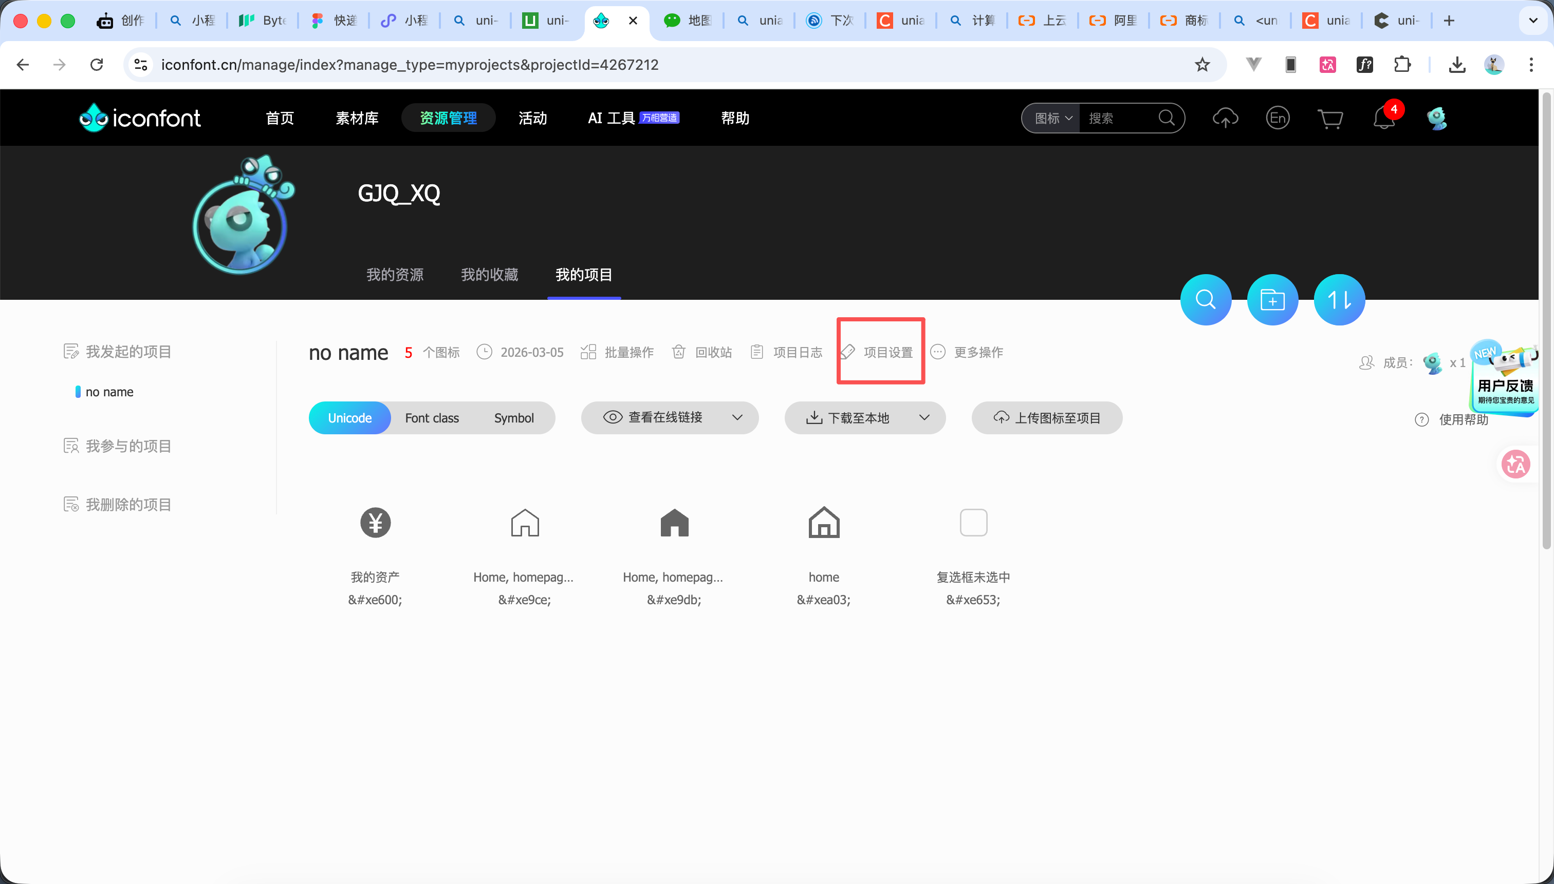The image size is (1554, 884).
Task: Click the blue new project folder icon
Action: pyautogui.click(x=1272, y=300)
